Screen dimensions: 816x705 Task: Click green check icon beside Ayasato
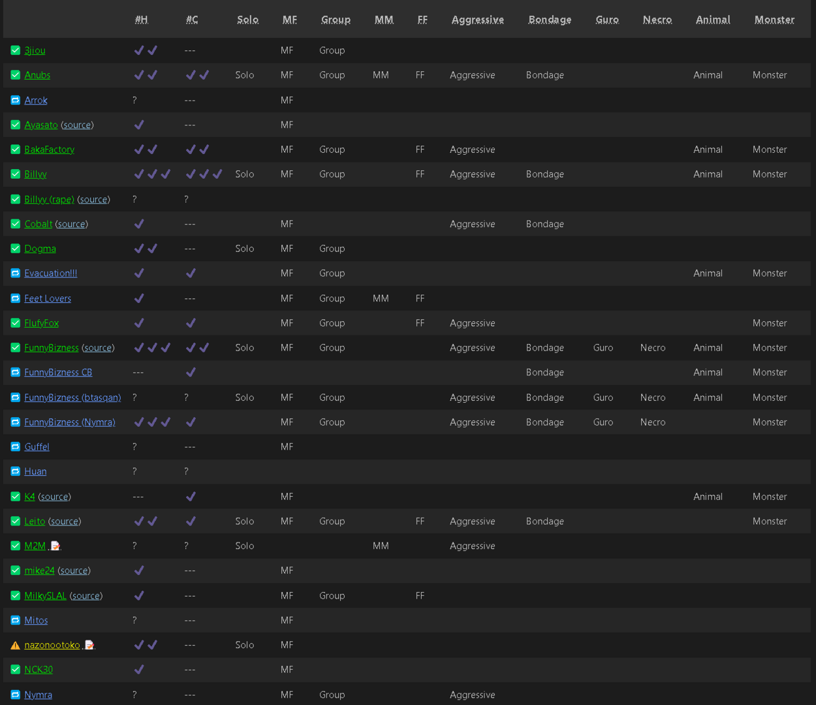(x=16, y=125)
